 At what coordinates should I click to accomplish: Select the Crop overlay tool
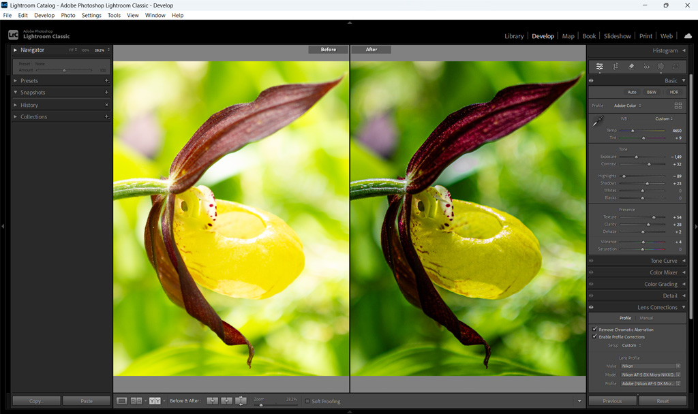(x=616, y=67)
